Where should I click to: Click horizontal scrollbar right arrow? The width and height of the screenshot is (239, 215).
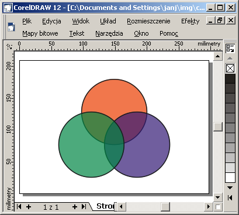(x=209, y=206)
